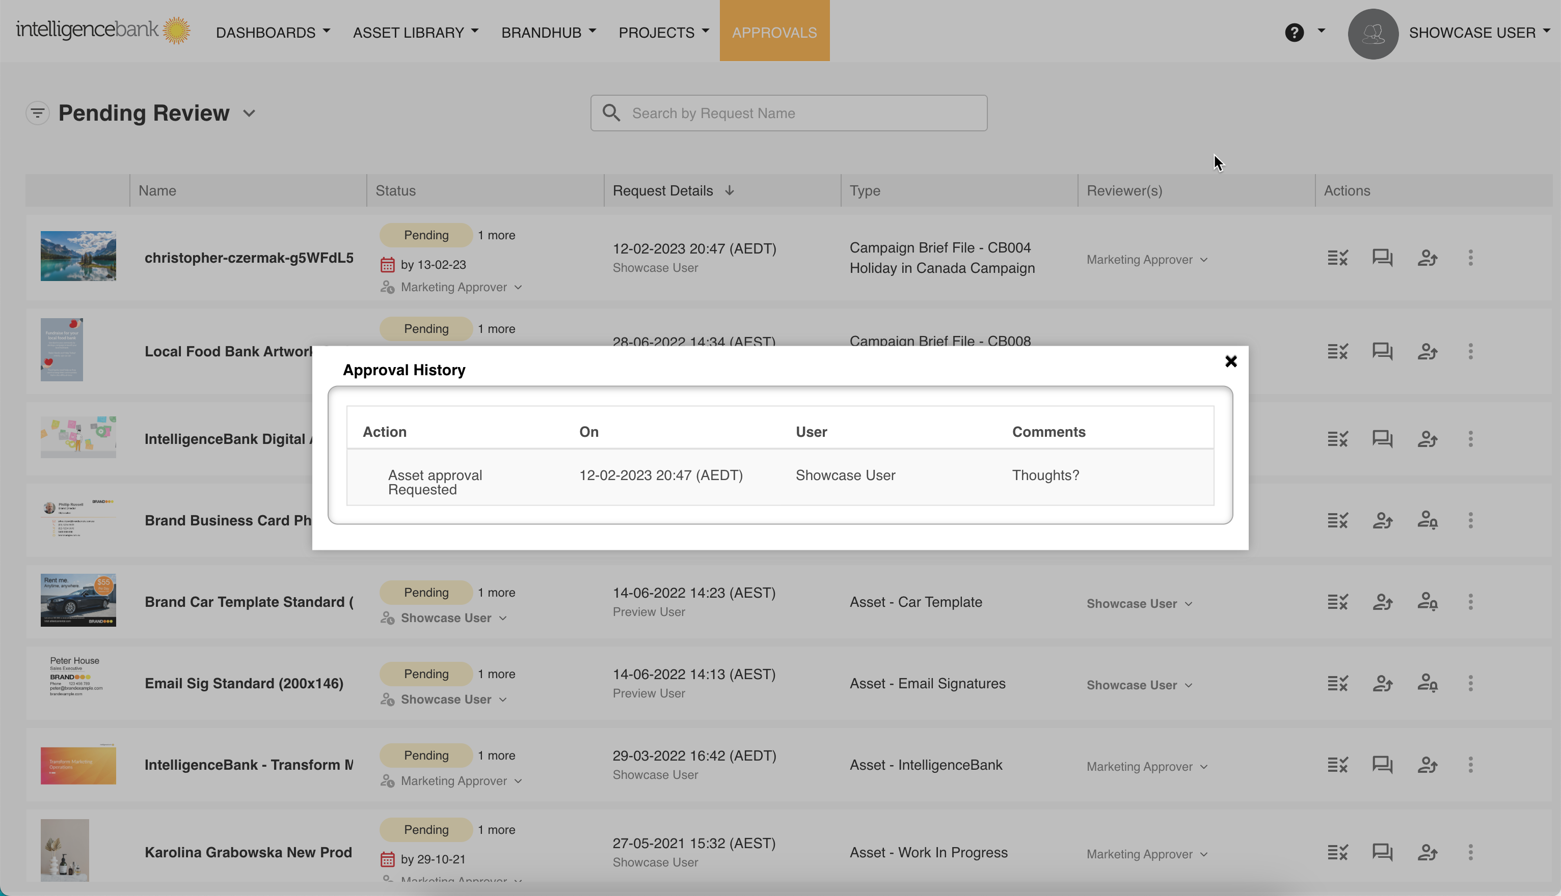
Task: Click approve/reject checklist icon for christopher-czermak row
Action: [x=1337, y=258]
